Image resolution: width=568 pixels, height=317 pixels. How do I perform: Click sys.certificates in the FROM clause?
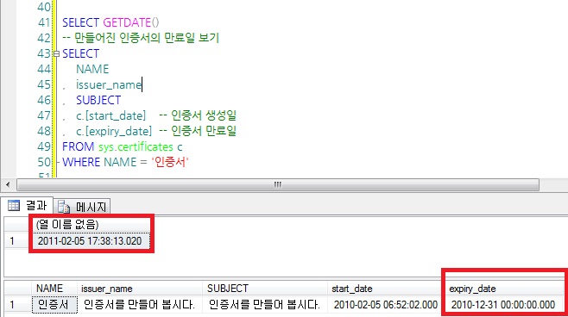click(x=136, y=146)
